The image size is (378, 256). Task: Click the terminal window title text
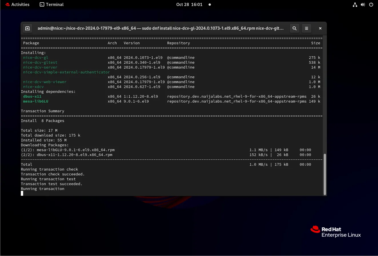click(161, 28)
